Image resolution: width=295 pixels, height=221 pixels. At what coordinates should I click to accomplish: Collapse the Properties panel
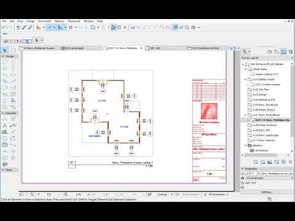[243, 169]
